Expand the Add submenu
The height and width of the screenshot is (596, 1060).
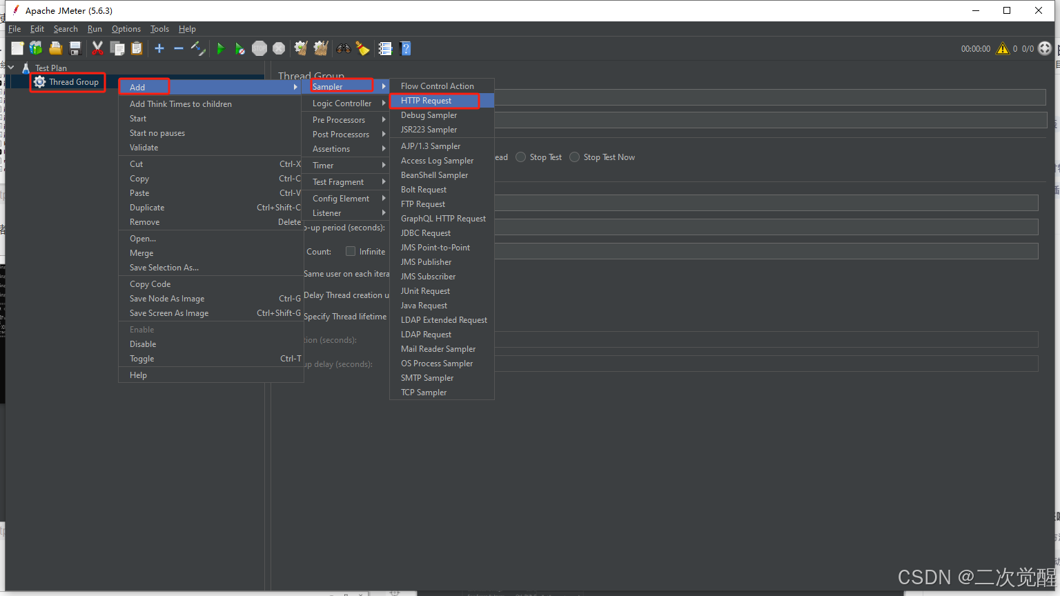pos(210,87)
